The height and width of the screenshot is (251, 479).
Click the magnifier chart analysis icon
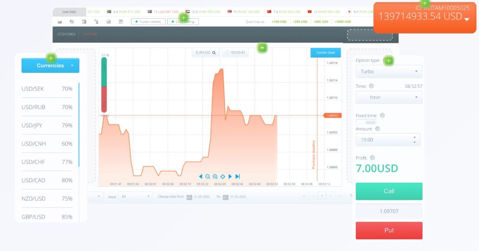click(x=72, y=22)
